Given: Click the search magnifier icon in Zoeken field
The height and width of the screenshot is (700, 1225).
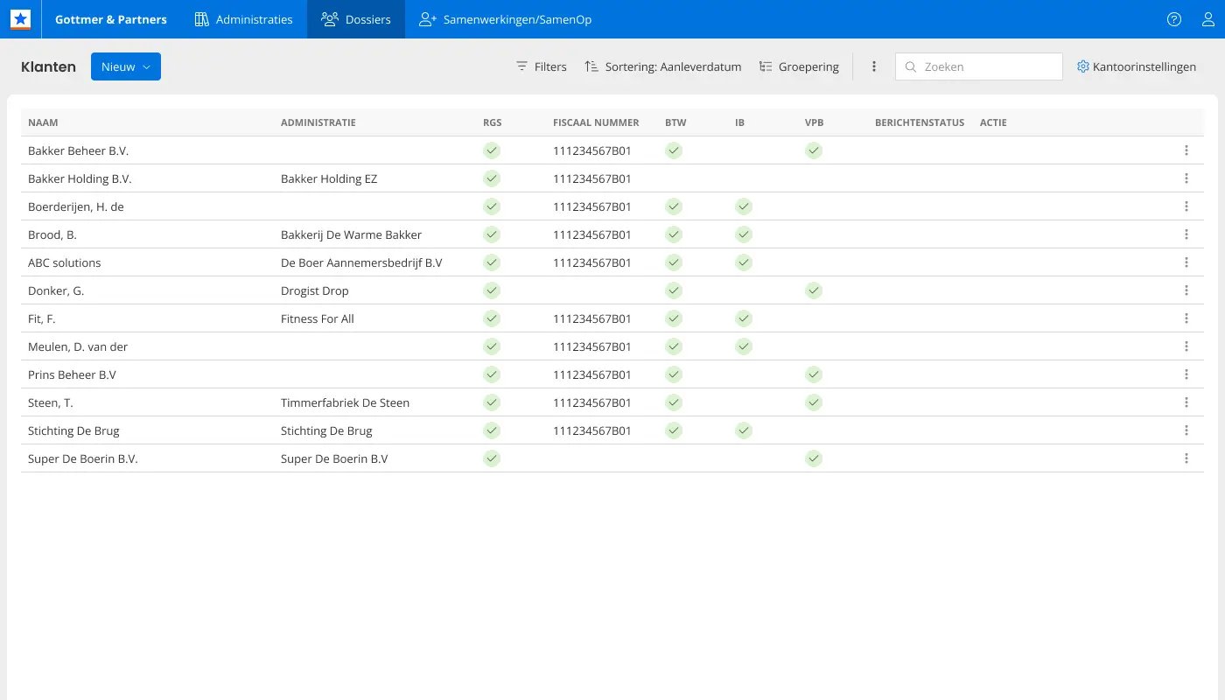Looking at the screenshot, I should tap(911, 66).
